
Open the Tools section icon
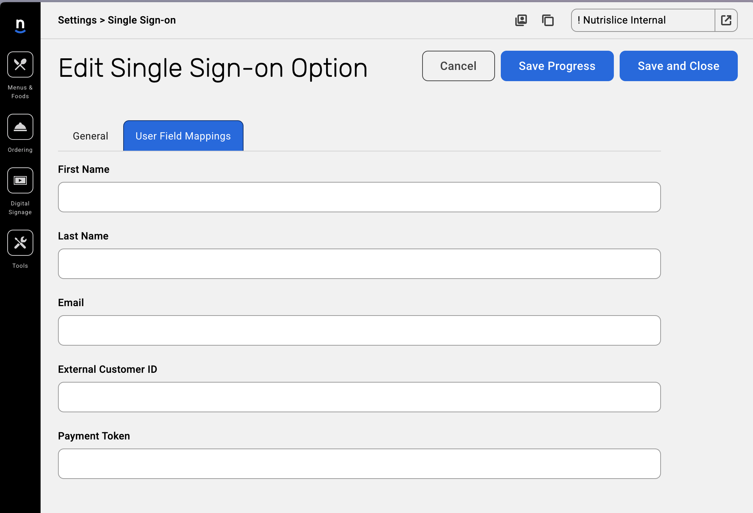pos(20,243)
